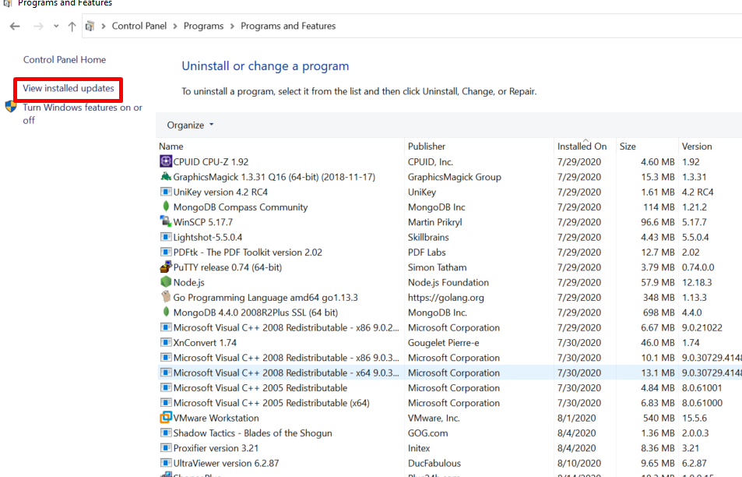Go forward with the forward arrow
Screen dimensions: 742x477
click(x=38, y=26)
